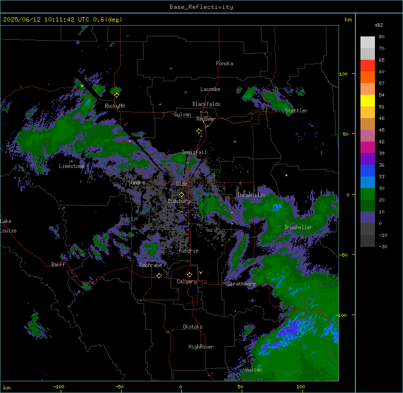
Task: Select the blue 36-33 dBZ legend swatch
Action: click(367, 170)
